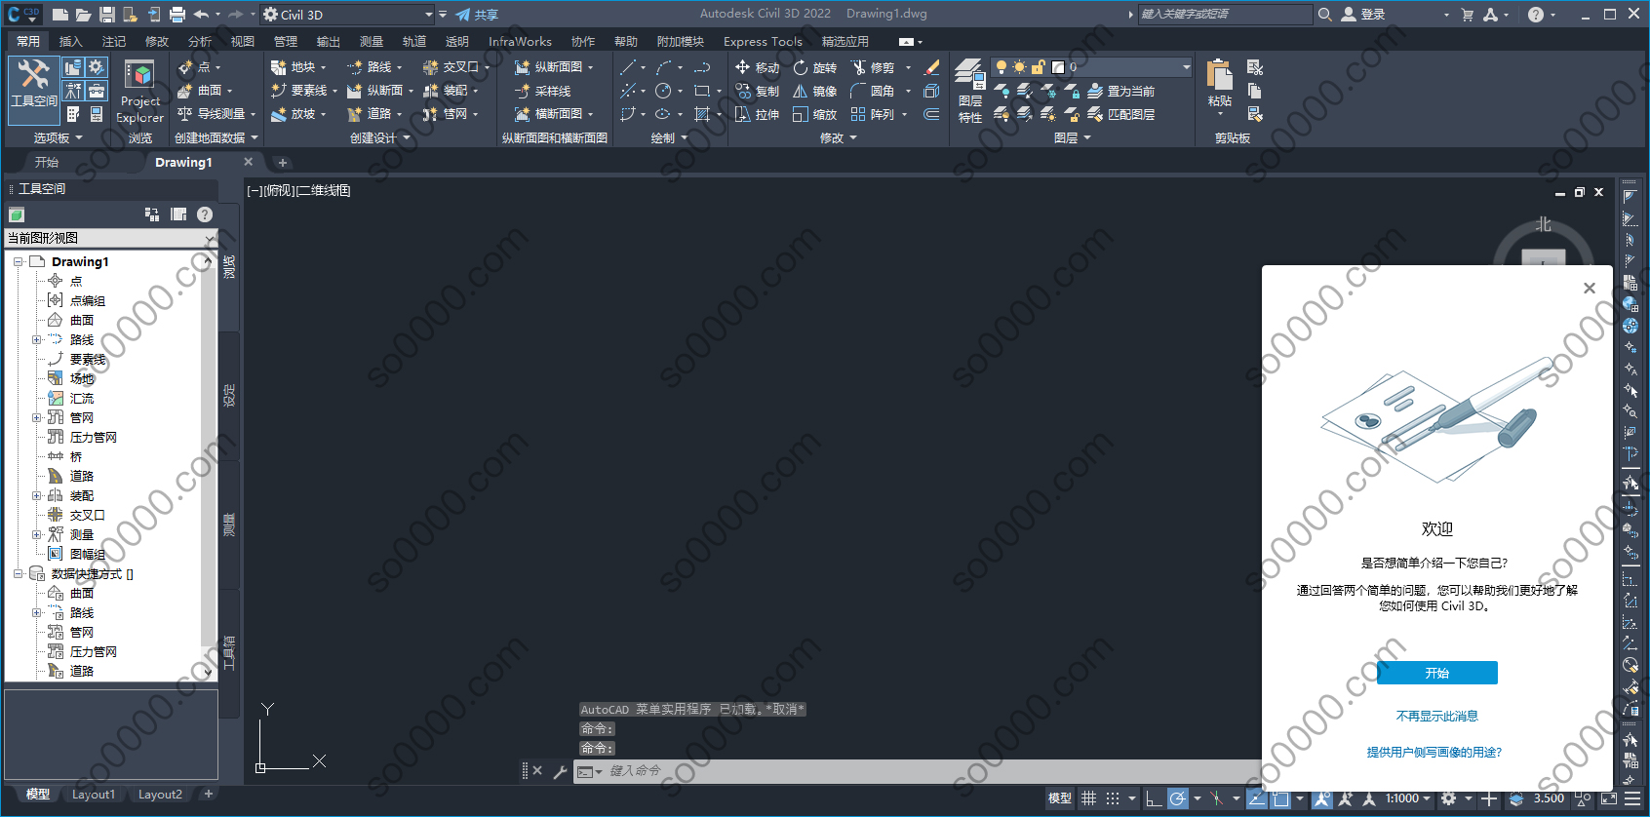Select the Copy (复制) tool

coord(757,91)
